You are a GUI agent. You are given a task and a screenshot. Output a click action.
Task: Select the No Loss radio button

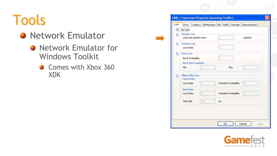(x=177, y=30)
